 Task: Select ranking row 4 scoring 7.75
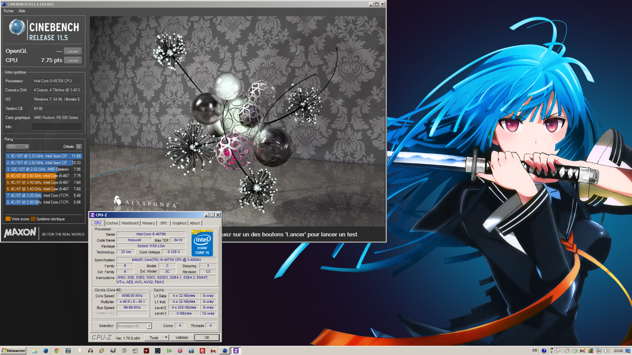pyautogui.click(x=44, y=176)
